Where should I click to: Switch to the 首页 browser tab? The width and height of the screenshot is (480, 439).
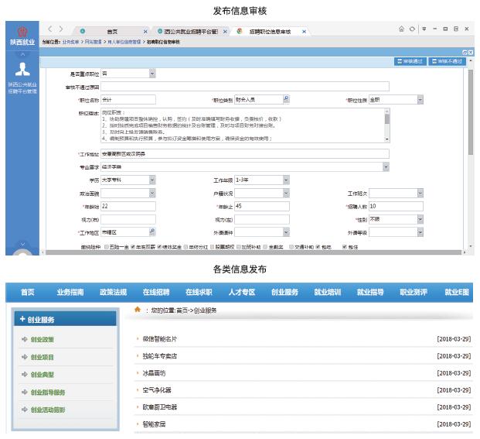[112, 31]
